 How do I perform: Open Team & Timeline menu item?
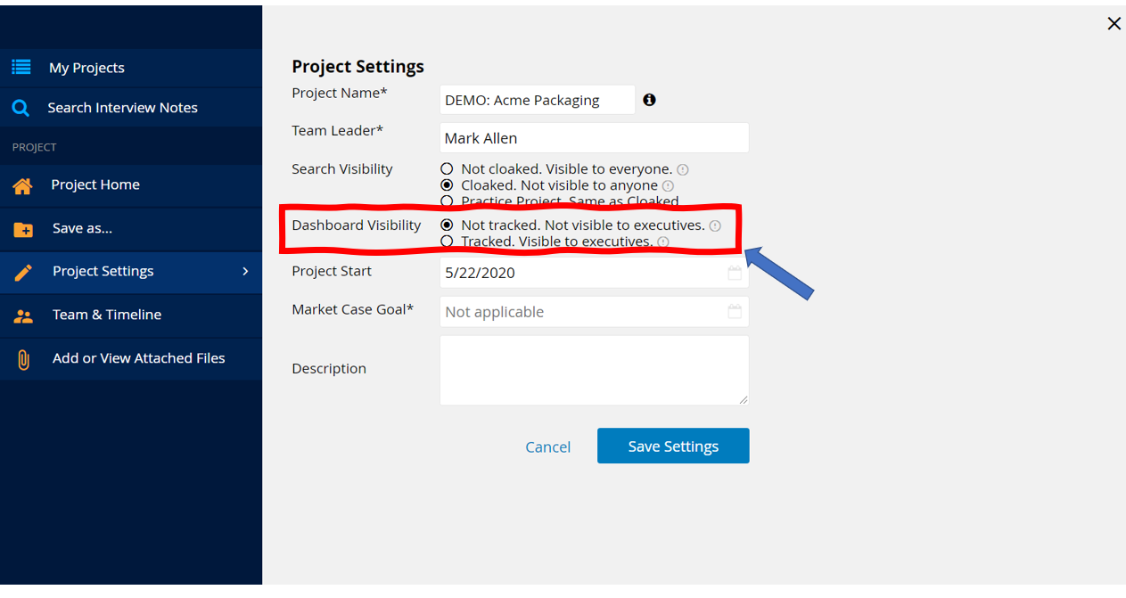(x=131, y=315)
